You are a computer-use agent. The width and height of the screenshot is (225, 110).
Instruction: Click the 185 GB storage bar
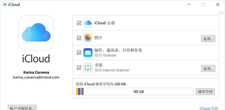[x=135, y=91]
